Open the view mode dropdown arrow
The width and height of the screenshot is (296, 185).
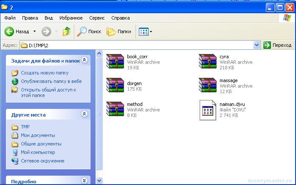(x=151, y=32)
